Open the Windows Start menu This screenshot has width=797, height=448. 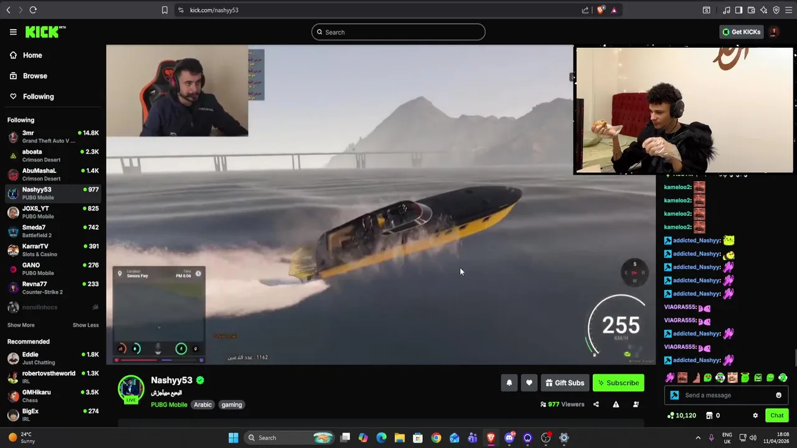click(x=233, y=438)
